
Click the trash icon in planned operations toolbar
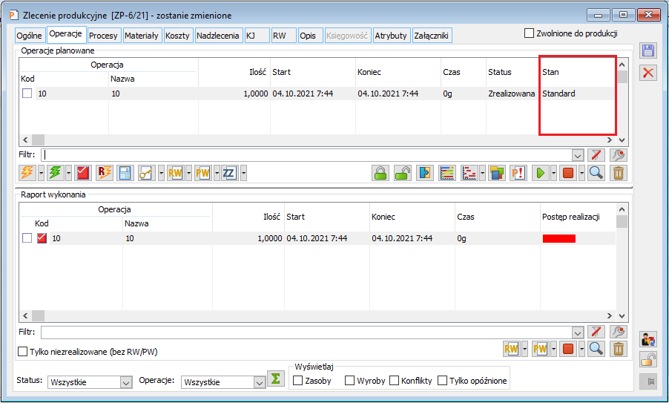pyautogui.click(x=619, y=173)
